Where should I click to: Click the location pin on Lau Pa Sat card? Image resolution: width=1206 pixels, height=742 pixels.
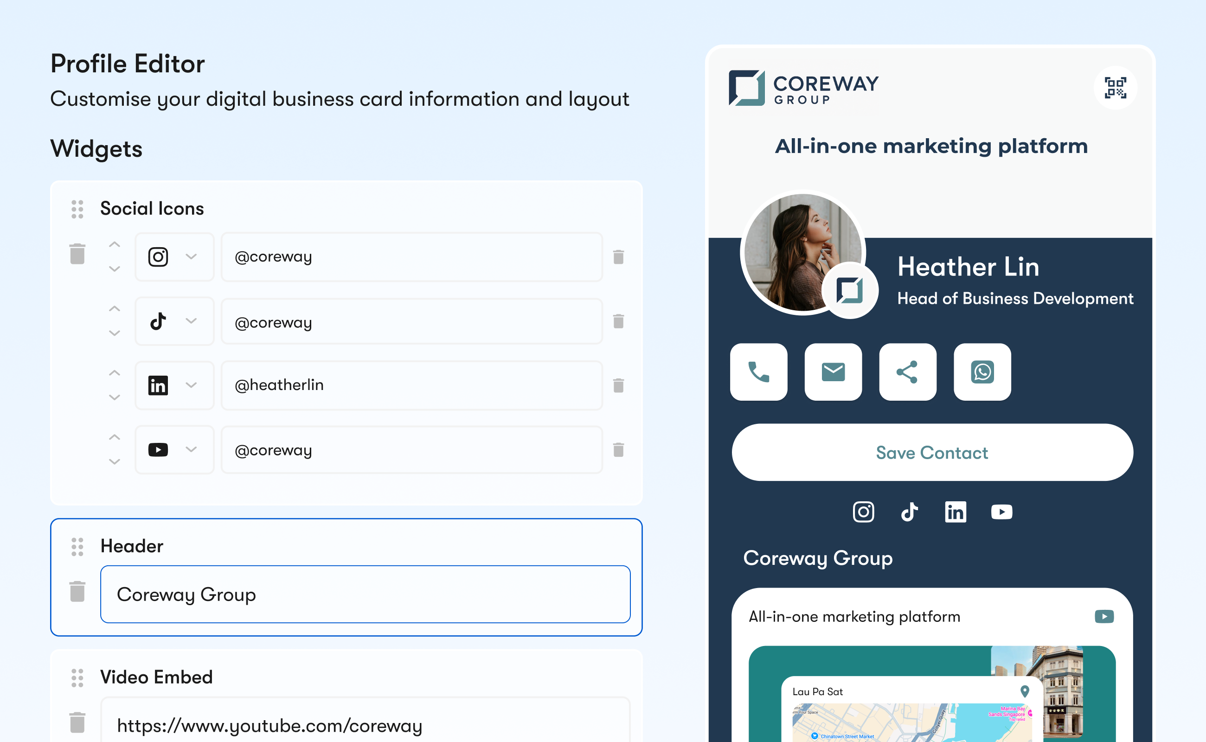[x=1025, y=691]
